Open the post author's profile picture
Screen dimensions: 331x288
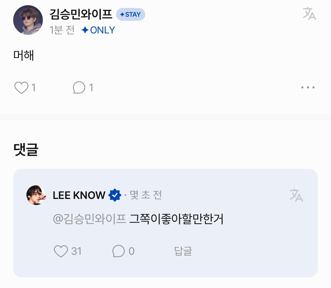[x=28, y=20]
